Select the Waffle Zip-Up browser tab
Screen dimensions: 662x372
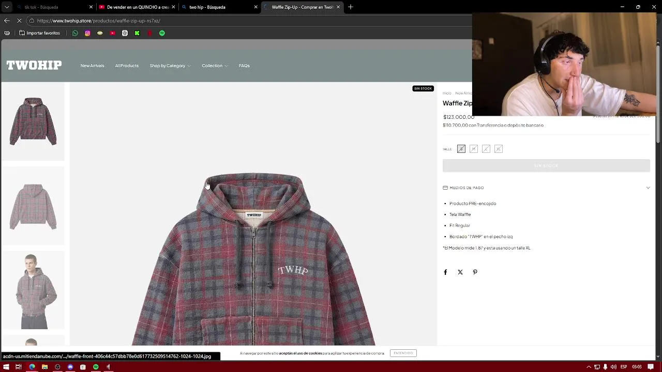[303, 7]
